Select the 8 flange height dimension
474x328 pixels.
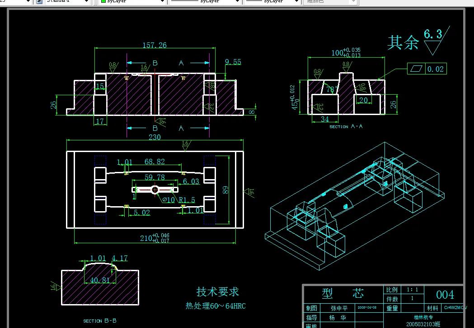pyautogui.click(x=252, y=112)
